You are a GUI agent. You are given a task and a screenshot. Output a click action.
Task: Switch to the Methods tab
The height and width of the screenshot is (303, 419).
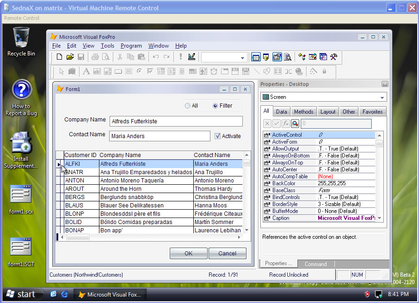[x=303, y=112]
